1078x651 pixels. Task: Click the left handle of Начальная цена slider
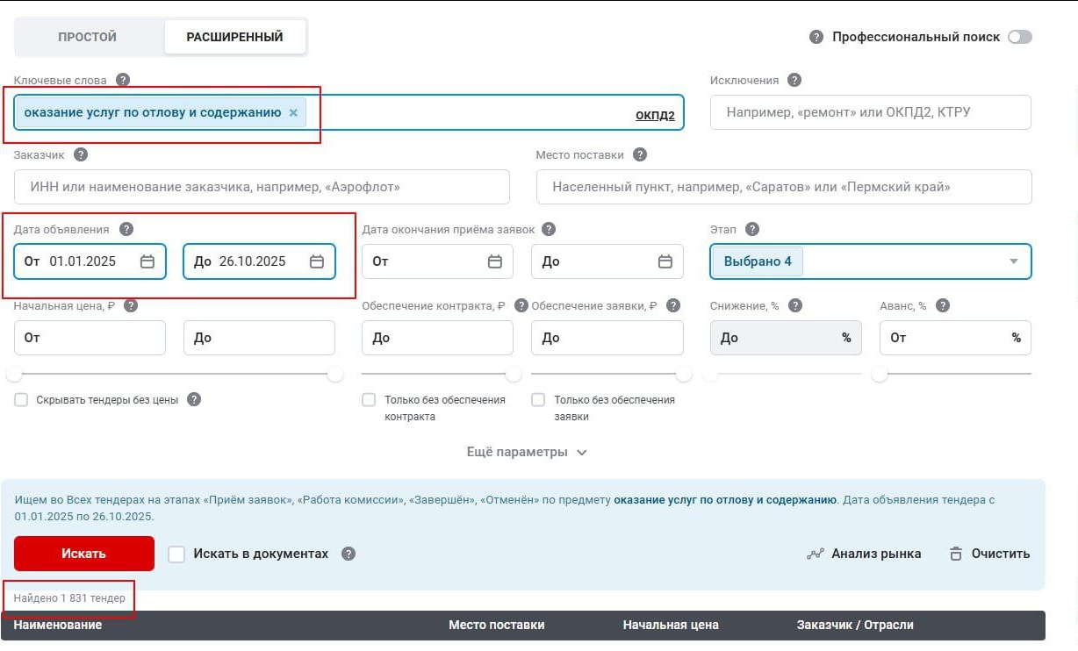(x=14, y=375)
